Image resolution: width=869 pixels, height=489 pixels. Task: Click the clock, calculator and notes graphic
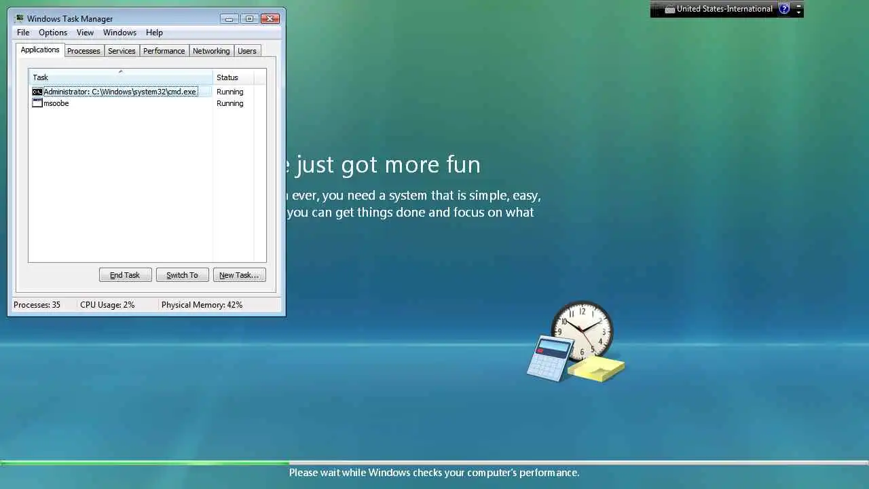(576, 342)
